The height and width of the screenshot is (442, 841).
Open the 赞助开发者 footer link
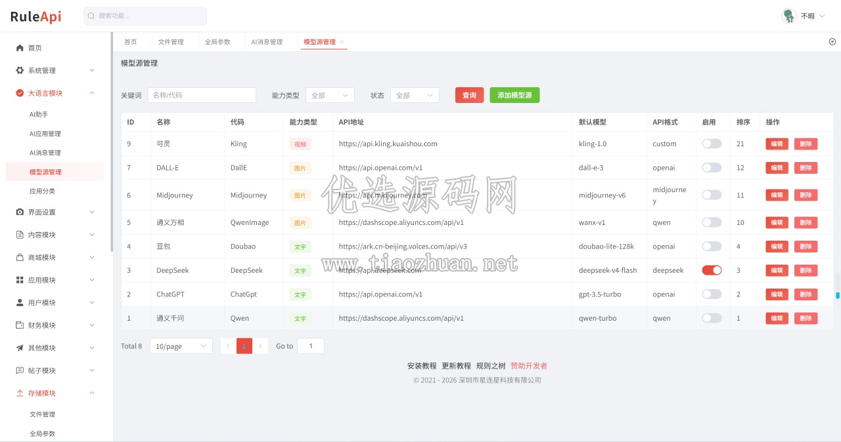pyautogui.click(x=529, y=366)
